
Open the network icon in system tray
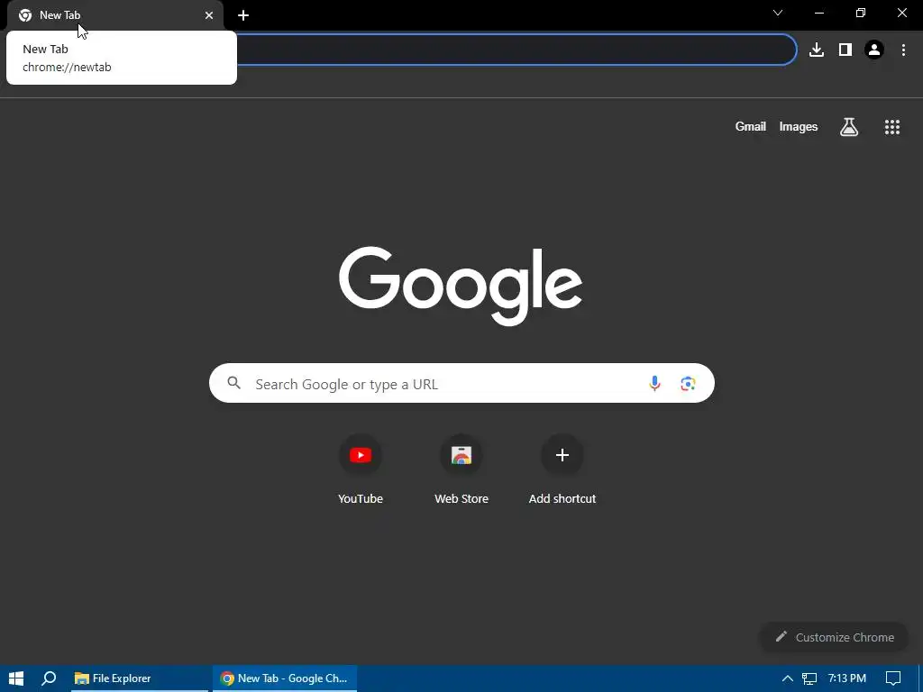[x=809, y=678]
